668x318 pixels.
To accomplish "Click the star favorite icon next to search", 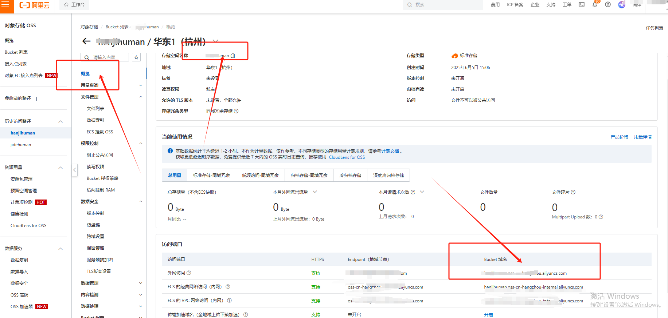I will (136, 57).
